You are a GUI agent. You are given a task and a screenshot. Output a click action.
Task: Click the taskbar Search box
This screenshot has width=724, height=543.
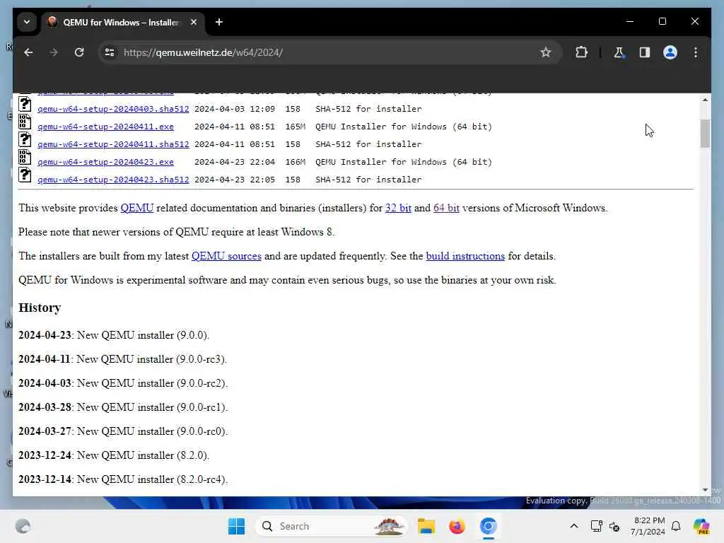(331, 526)
